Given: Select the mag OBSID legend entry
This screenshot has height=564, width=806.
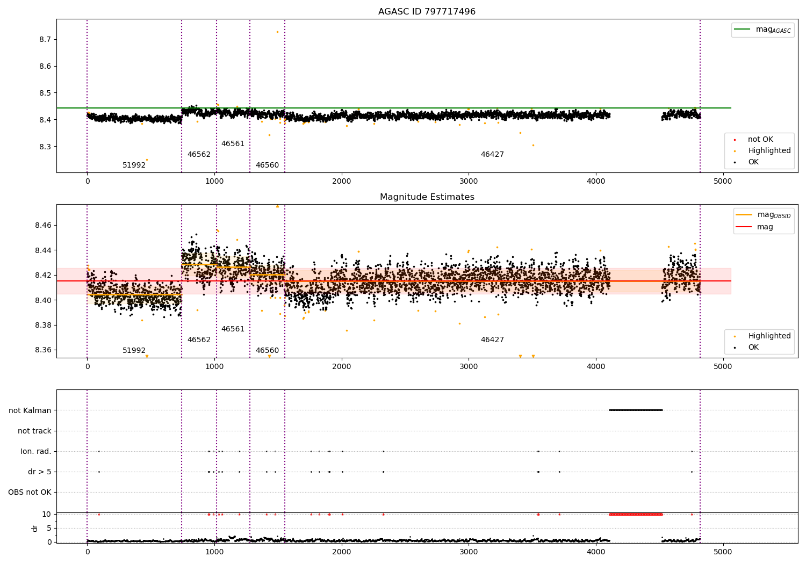Looking at the screenshot, I should tap(764, 215).
